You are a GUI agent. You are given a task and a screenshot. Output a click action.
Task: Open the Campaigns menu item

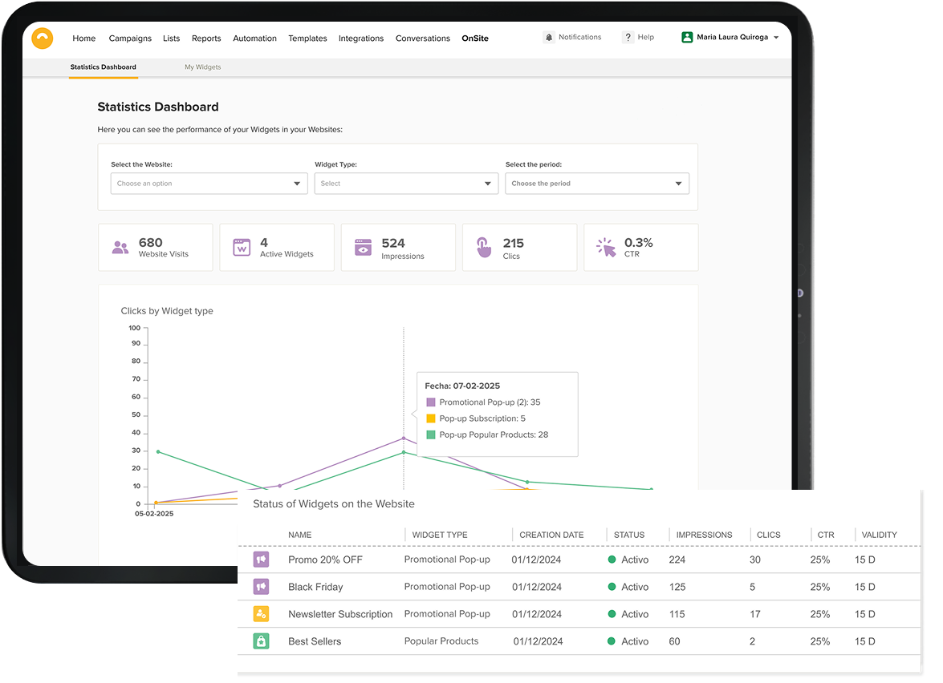click(x=130, y=38)
